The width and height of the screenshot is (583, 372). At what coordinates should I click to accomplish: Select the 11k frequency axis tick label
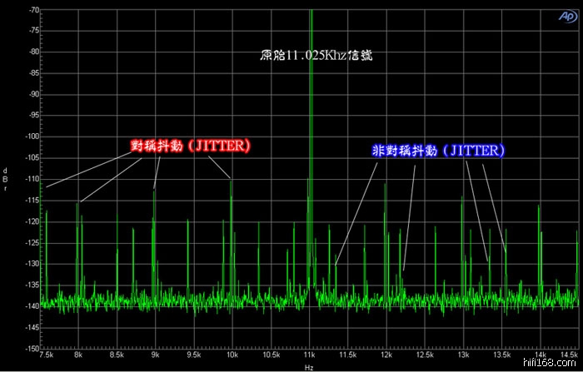pos(309,355)
